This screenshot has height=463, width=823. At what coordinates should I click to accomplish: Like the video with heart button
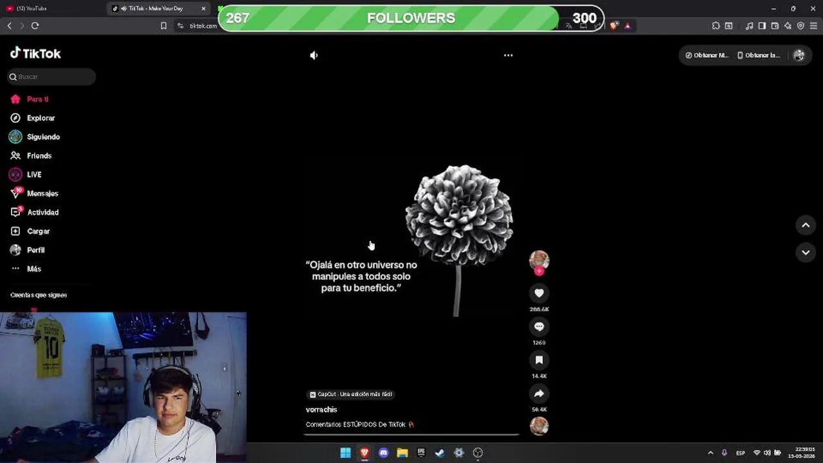pos(539,293)
